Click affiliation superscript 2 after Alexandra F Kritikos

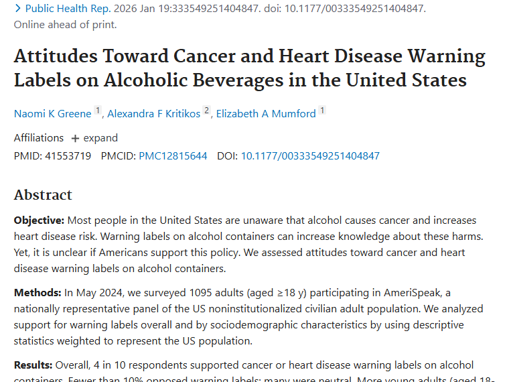(x=207, y=111)
